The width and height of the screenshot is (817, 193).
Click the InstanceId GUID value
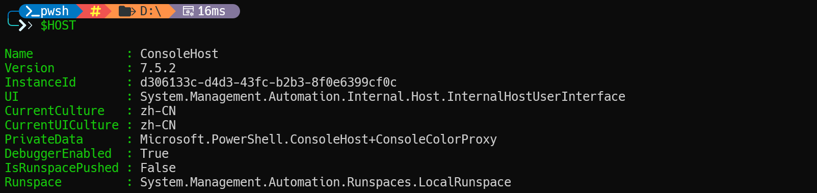point(269,82)
